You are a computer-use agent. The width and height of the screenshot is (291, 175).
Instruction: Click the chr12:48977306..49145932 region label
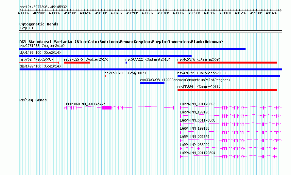[x=43, y=7]
